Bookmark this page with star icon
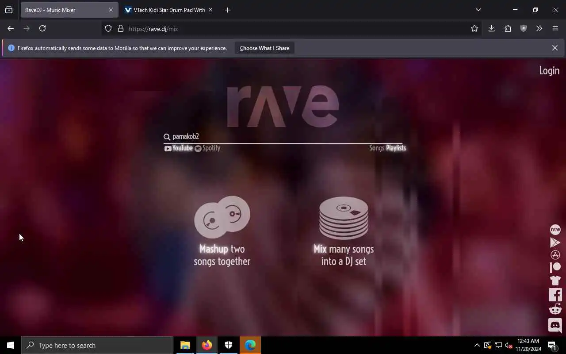566x354 pixels. 474,28
